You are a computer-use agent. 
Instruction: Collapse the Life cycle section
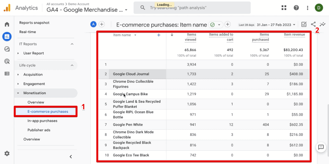tap(72, 65)
